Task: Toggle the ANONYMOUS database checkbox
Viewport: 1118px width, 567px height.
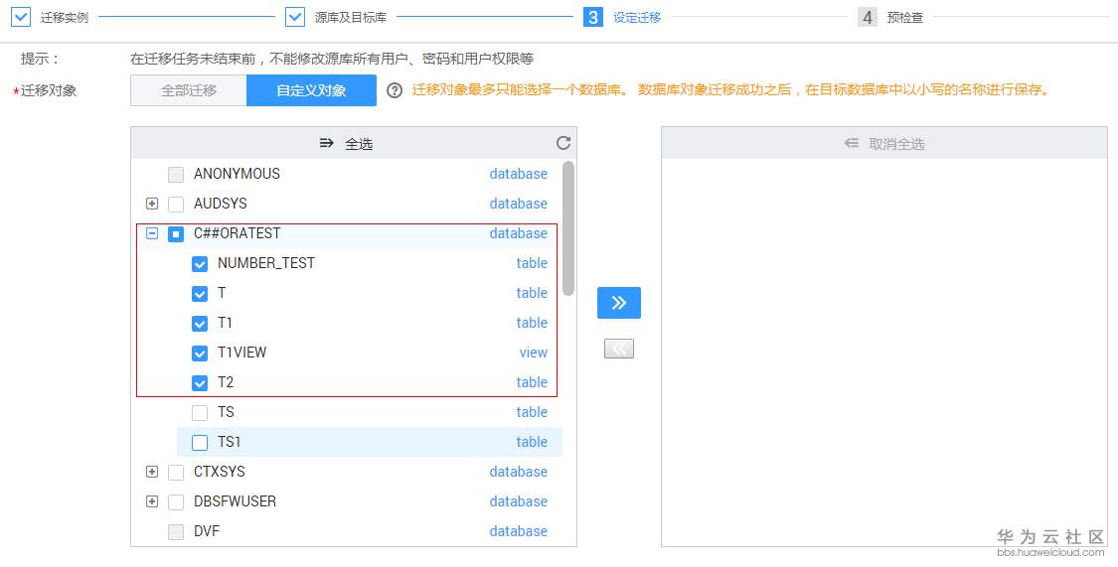Action: pyautogui.click(x=175, y=175)
